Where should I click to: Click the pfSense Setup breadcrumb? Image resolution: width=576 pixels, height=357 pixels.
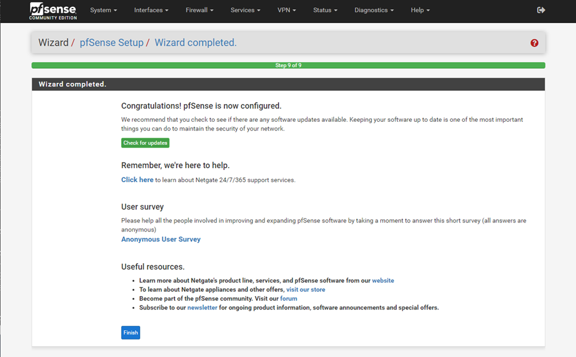(x=112, y=43)
